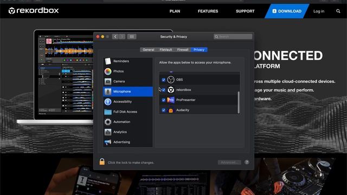Click the OBS app icon
The image size is (347, 195).
click(x=171, y=80)
